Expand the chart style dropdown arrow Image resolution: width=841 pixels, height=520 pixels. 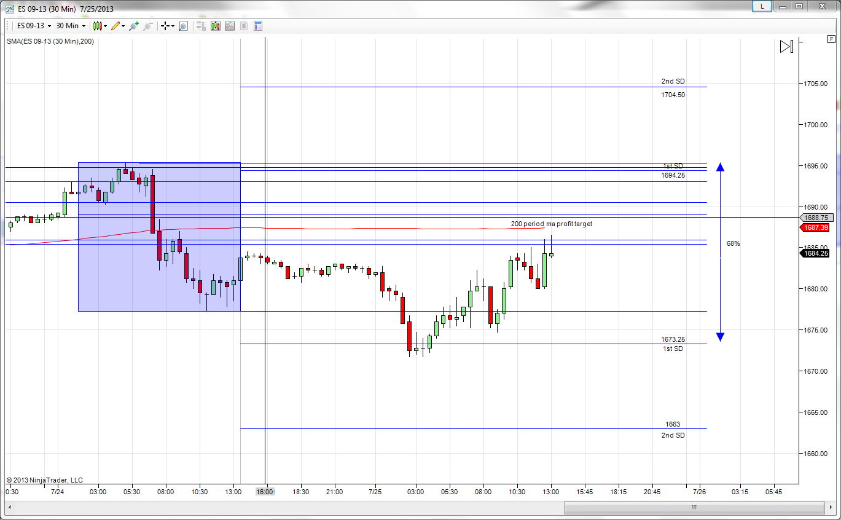106,26
